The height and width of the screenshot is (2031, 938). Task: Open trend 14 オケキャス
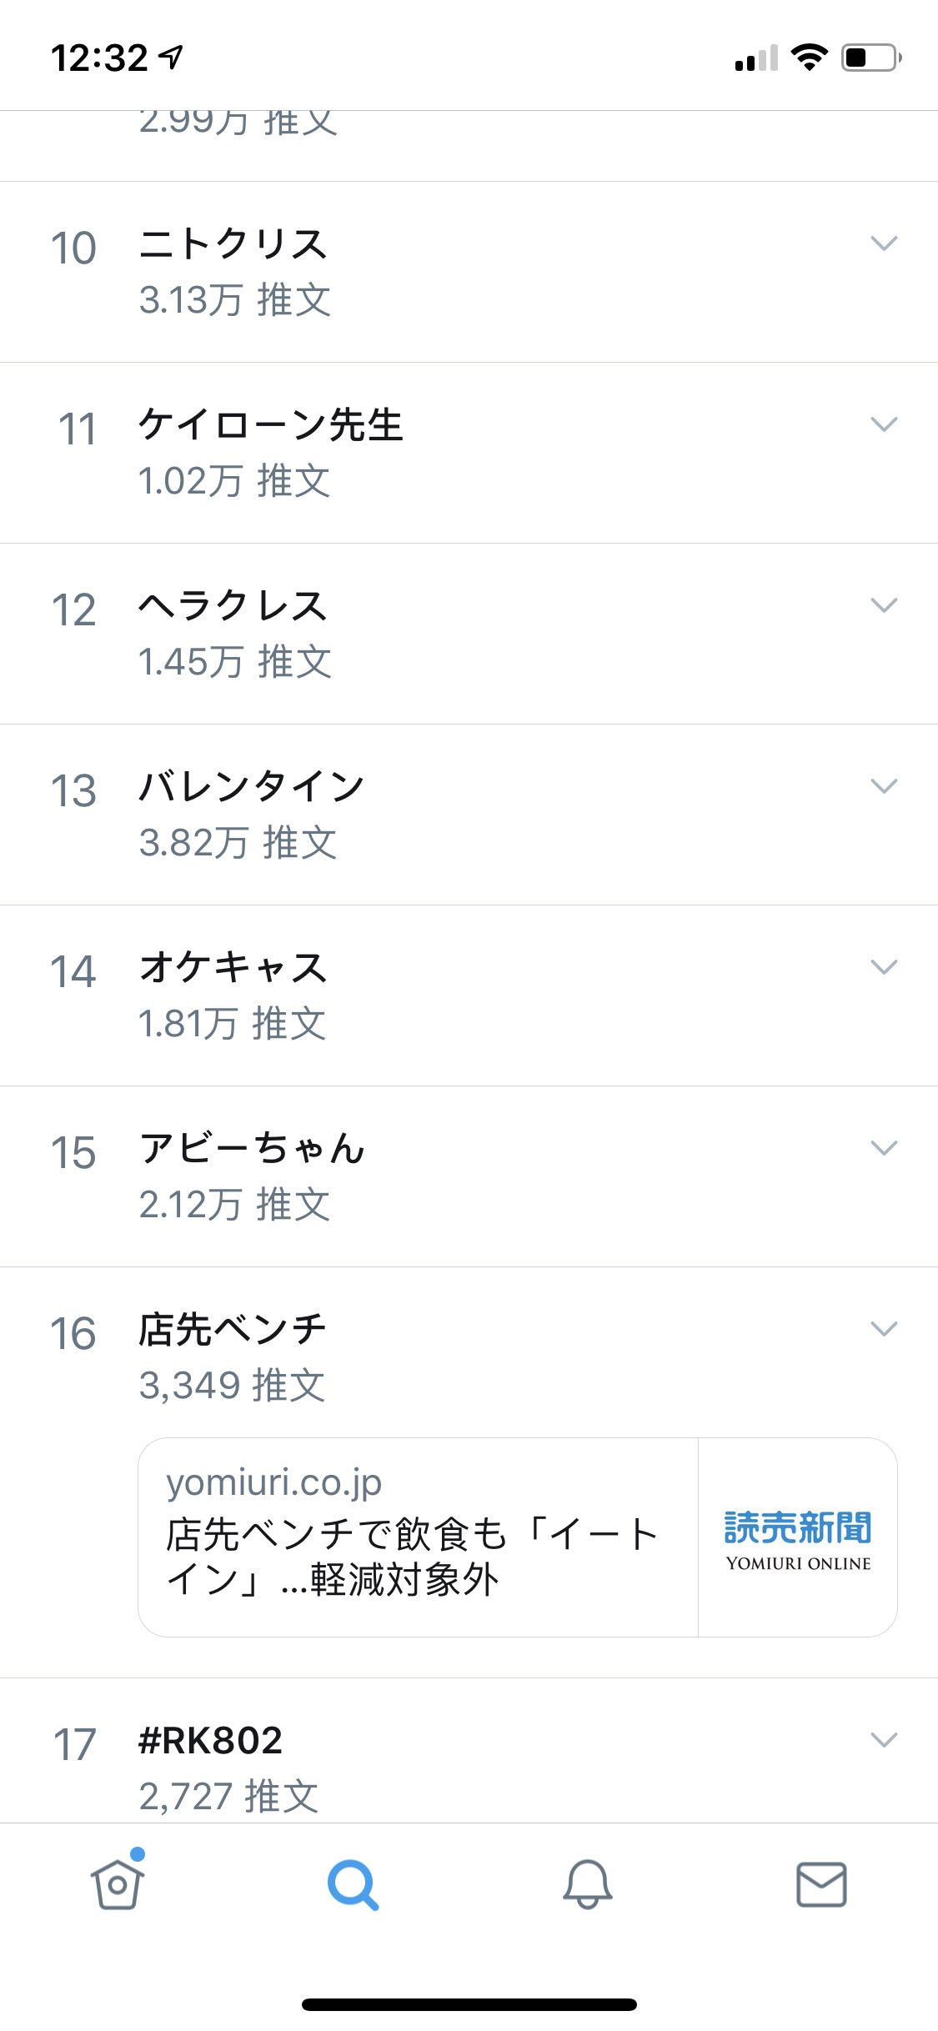click(x=469, y=995)
